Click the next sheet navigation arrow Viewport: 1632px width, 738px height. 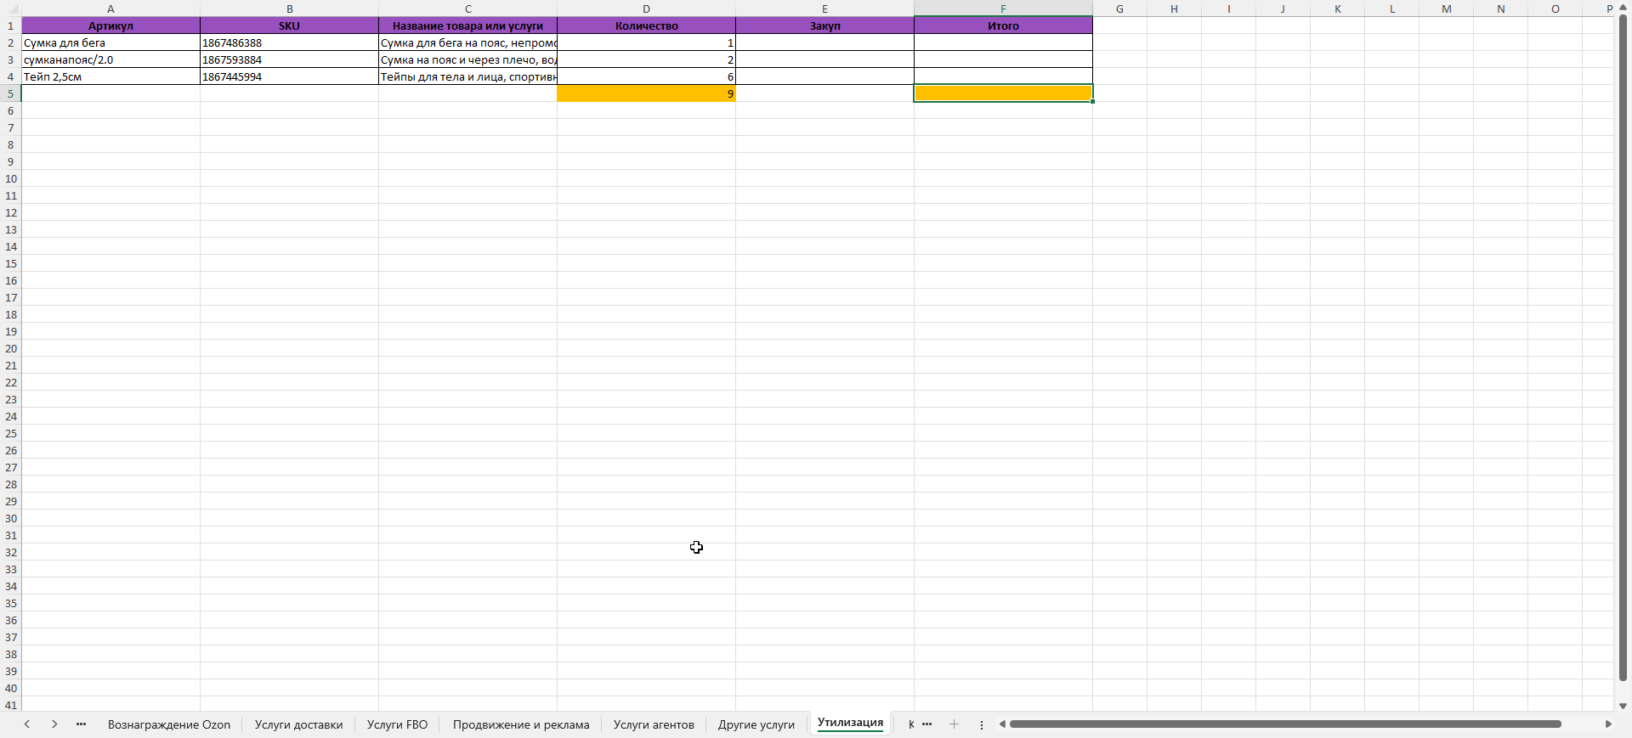(x=54, y=724)
